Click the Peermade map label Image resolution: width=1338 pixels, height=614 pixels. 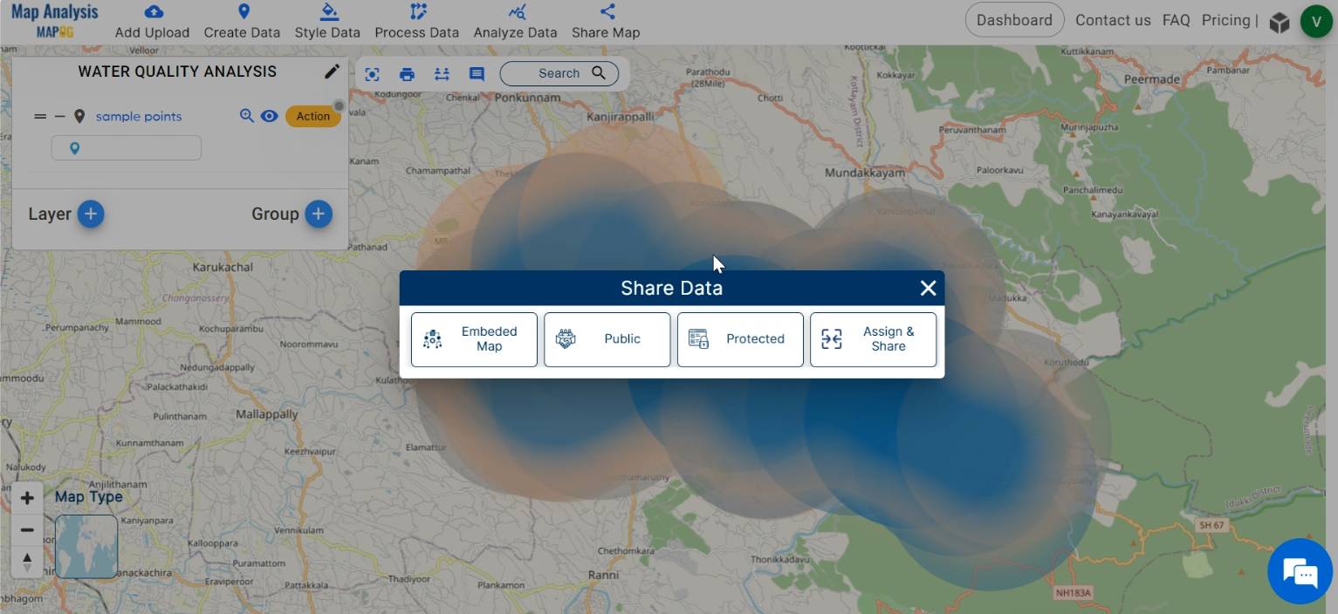pyautogui.click(x=1152, y=78)
